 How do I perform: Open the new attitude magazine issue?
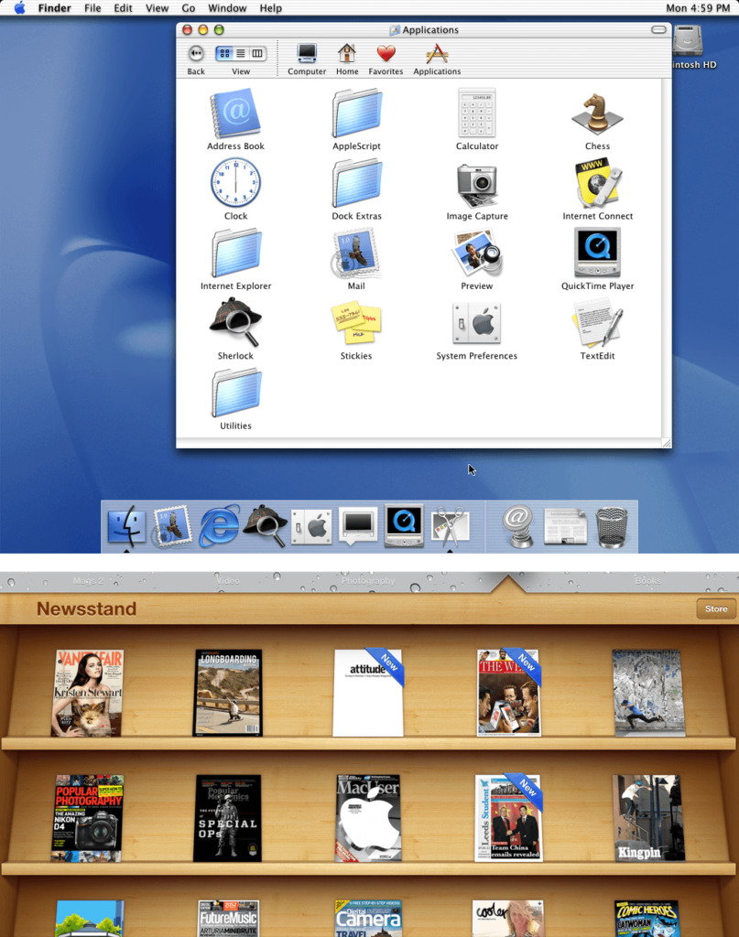pos(368,694)
